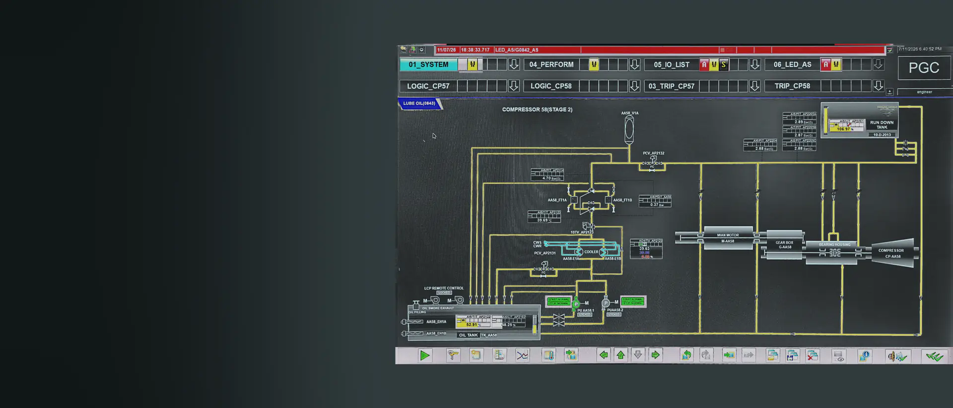Expand the 06_LED_AS down-arrow picture tree

(x=878, y=64)
